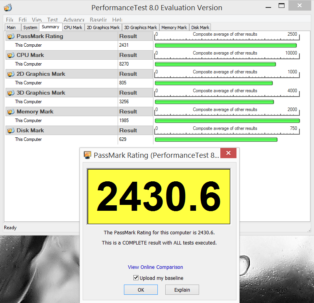Select the Summary tab

click(50, 27)
